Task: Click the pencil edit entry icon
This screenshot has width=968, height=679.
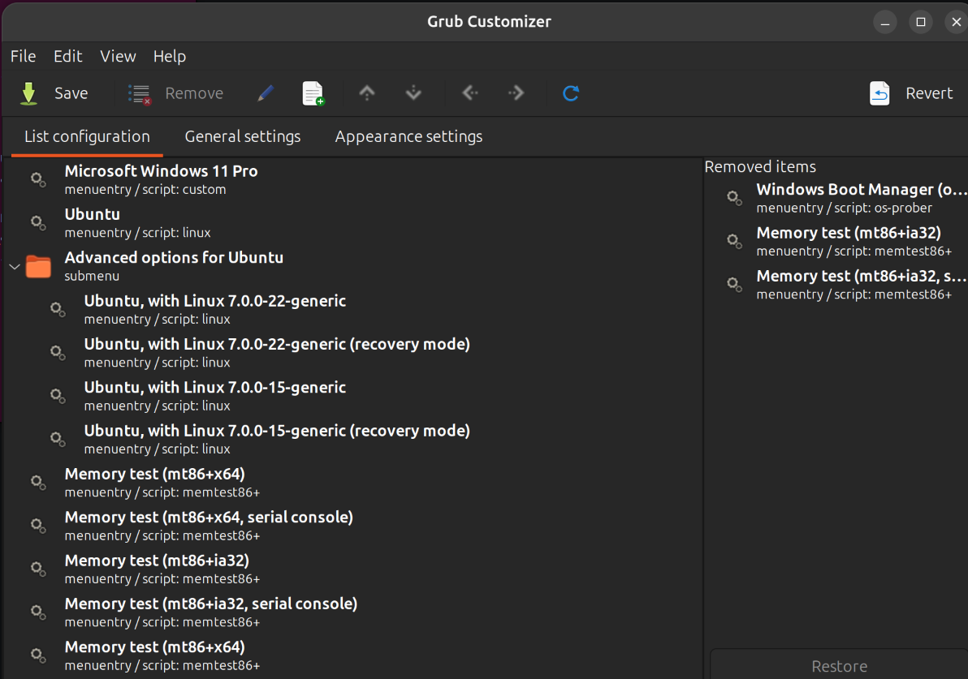Action: tap(266, 94)
